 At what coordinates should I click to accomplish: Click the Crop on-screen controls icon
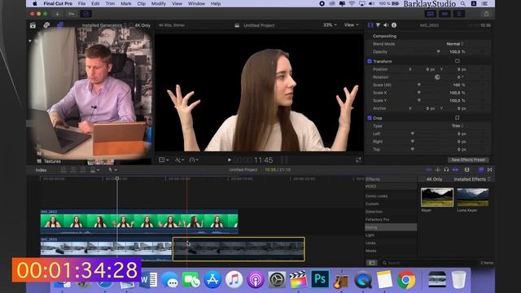(458, 117)
